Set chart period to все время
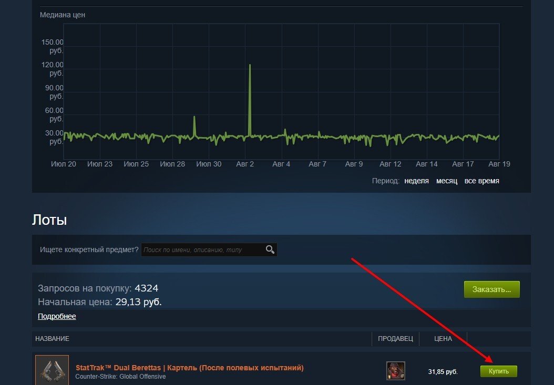 coord(481,181)
